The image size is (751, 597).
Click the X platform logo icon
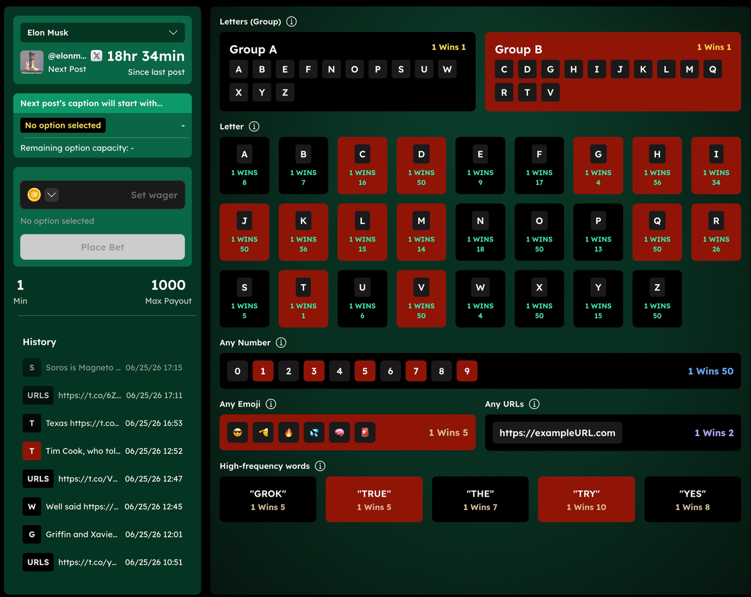point(97,55)
